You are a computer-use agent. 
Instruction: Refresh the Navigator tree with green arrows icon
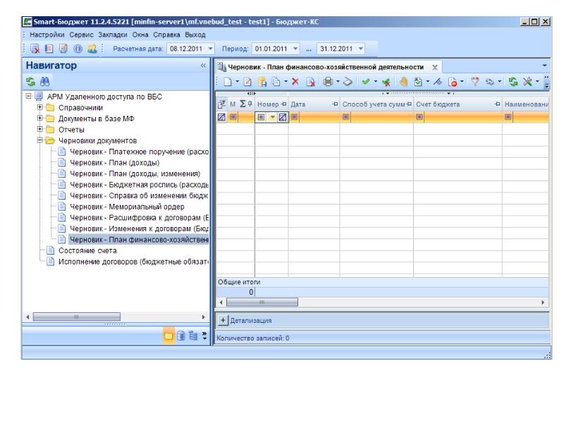(x=10, y=82)
